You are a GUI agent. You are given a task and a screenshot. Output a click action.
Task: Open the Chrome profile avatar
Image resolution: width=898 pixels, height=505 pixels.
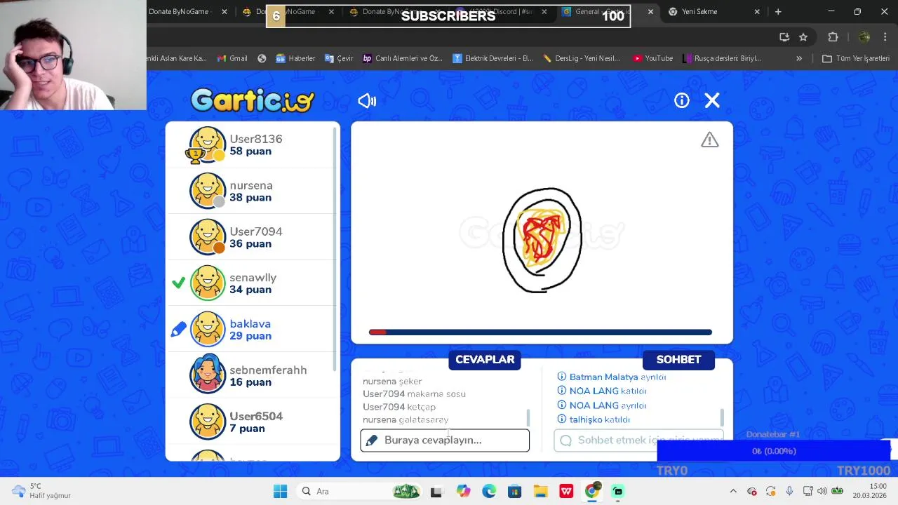click(x=864, y=37)
